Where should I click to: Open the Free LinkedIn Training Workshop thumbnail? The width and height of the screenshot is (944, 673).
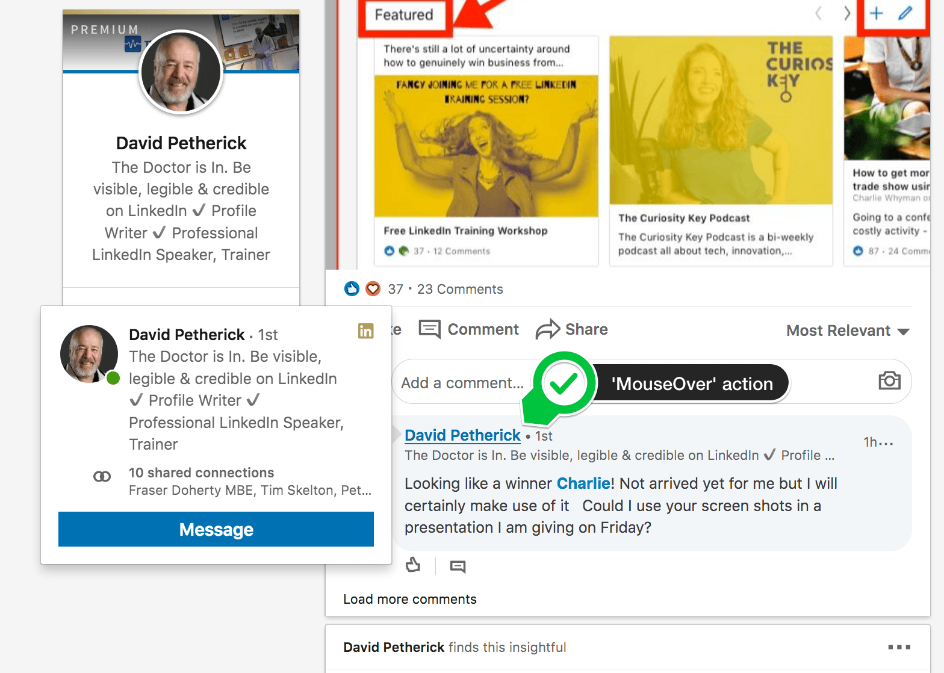pyautogui.click(x=486, y=146)
